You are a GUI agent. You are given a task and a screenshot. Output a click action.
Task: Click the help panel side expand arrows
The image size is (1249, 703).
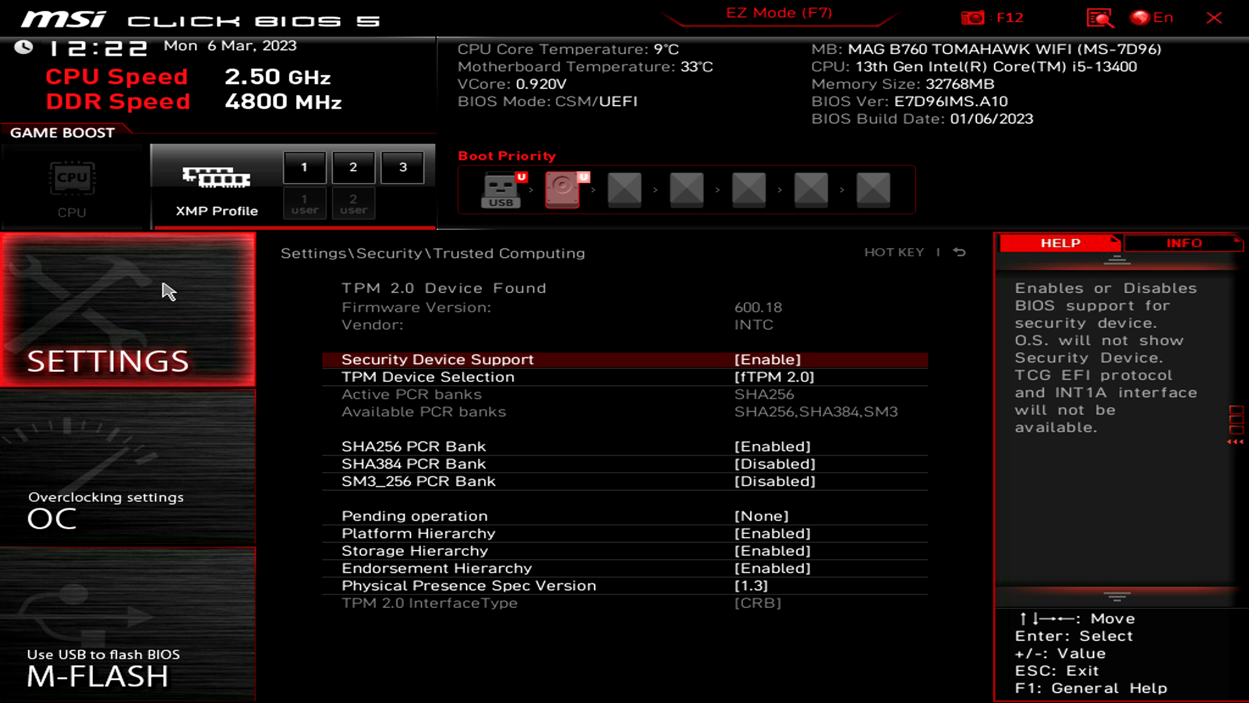pyautogui.click(x=1235, y=442)
